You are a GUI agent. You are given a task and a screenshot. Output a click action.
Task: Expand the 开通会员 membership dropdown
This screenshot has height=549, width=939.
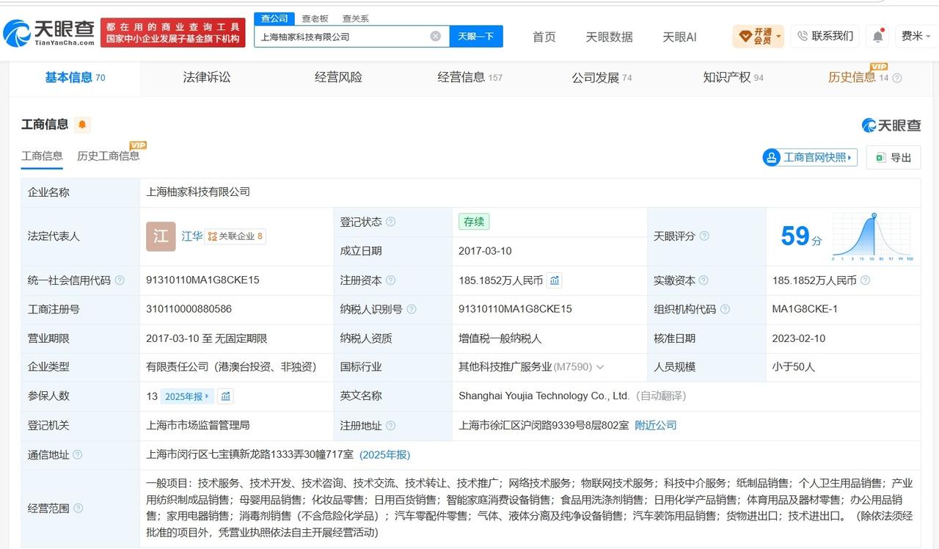(x=758, y=36)
